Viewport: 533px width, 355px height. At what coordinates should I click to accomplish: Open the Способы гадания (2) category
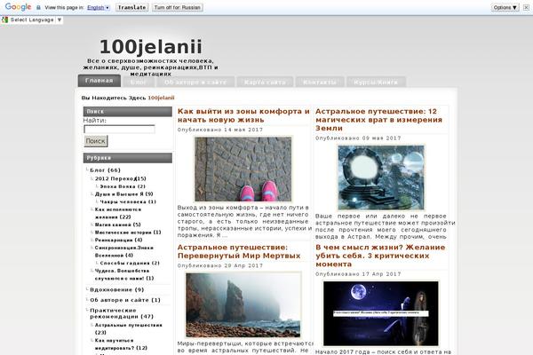[130, 264]
